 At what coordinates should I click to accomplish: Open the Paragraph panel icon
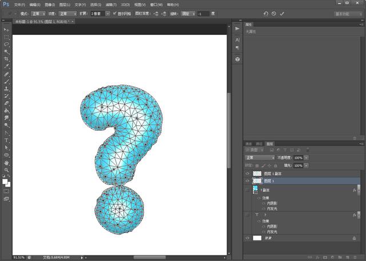[237, 47]
